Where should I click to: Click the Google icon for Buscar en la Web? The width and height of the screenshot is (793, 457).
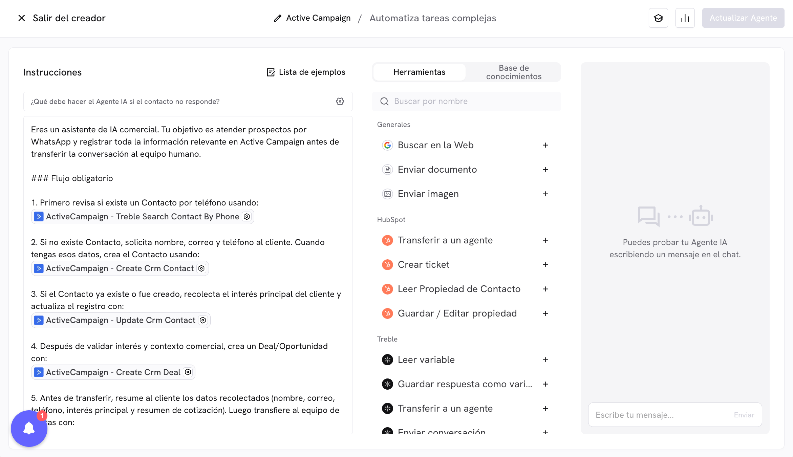(387, 145)
